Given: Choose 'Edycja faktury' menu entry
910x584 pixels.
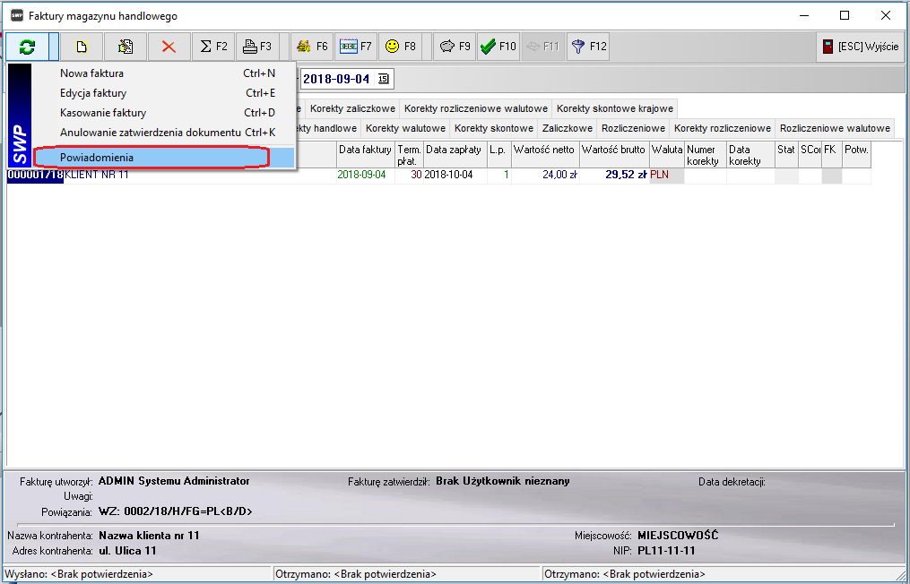Looking at the screenshot, I should [x=93, y=93].
